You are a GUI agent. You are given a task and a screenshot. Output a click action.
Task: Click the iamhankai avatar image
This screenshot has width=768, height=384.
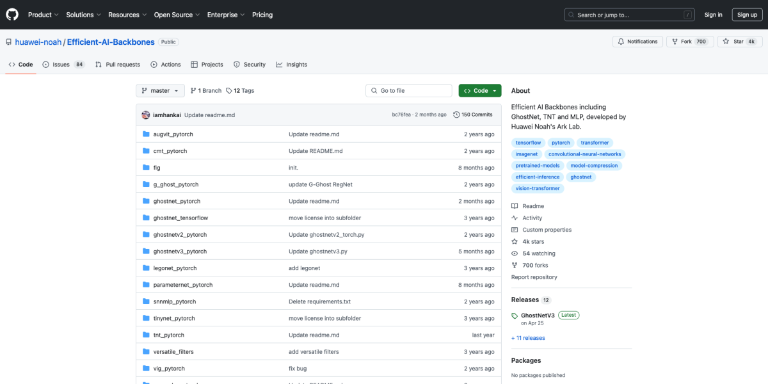tap(146, 115)
